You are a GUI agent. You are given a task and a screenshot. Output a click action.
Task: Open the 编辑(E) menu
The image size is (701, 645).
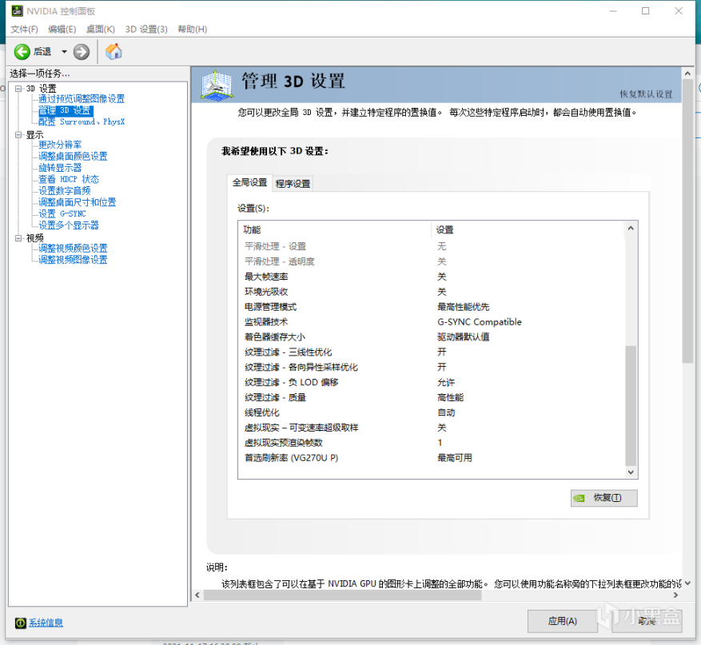[62, 29]
